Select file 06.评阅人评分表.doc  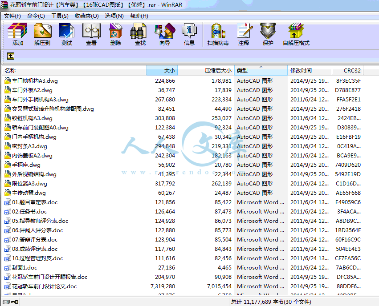pos(37,230)
